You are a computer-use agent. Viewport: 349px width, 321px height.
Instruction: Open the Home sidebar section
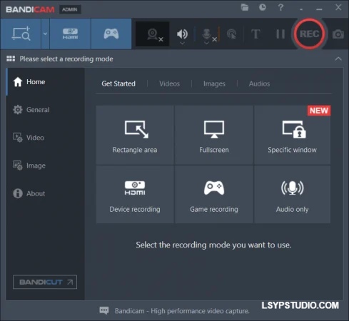point(45,82)
